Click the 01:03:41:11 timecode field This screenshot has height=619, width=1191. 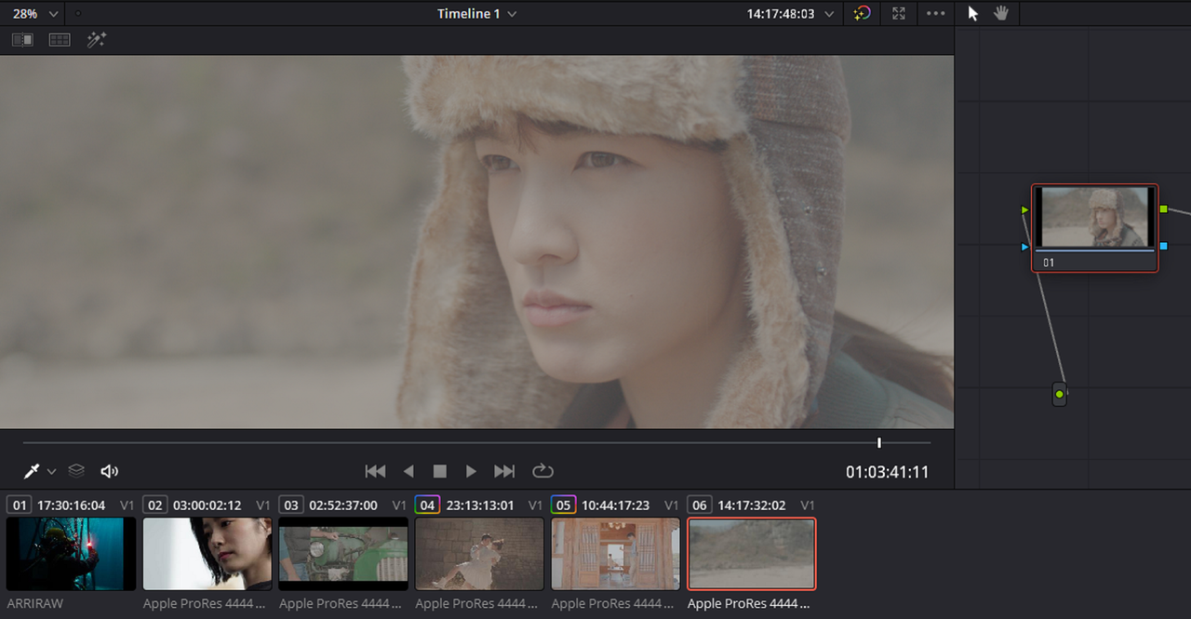point(887,472)
